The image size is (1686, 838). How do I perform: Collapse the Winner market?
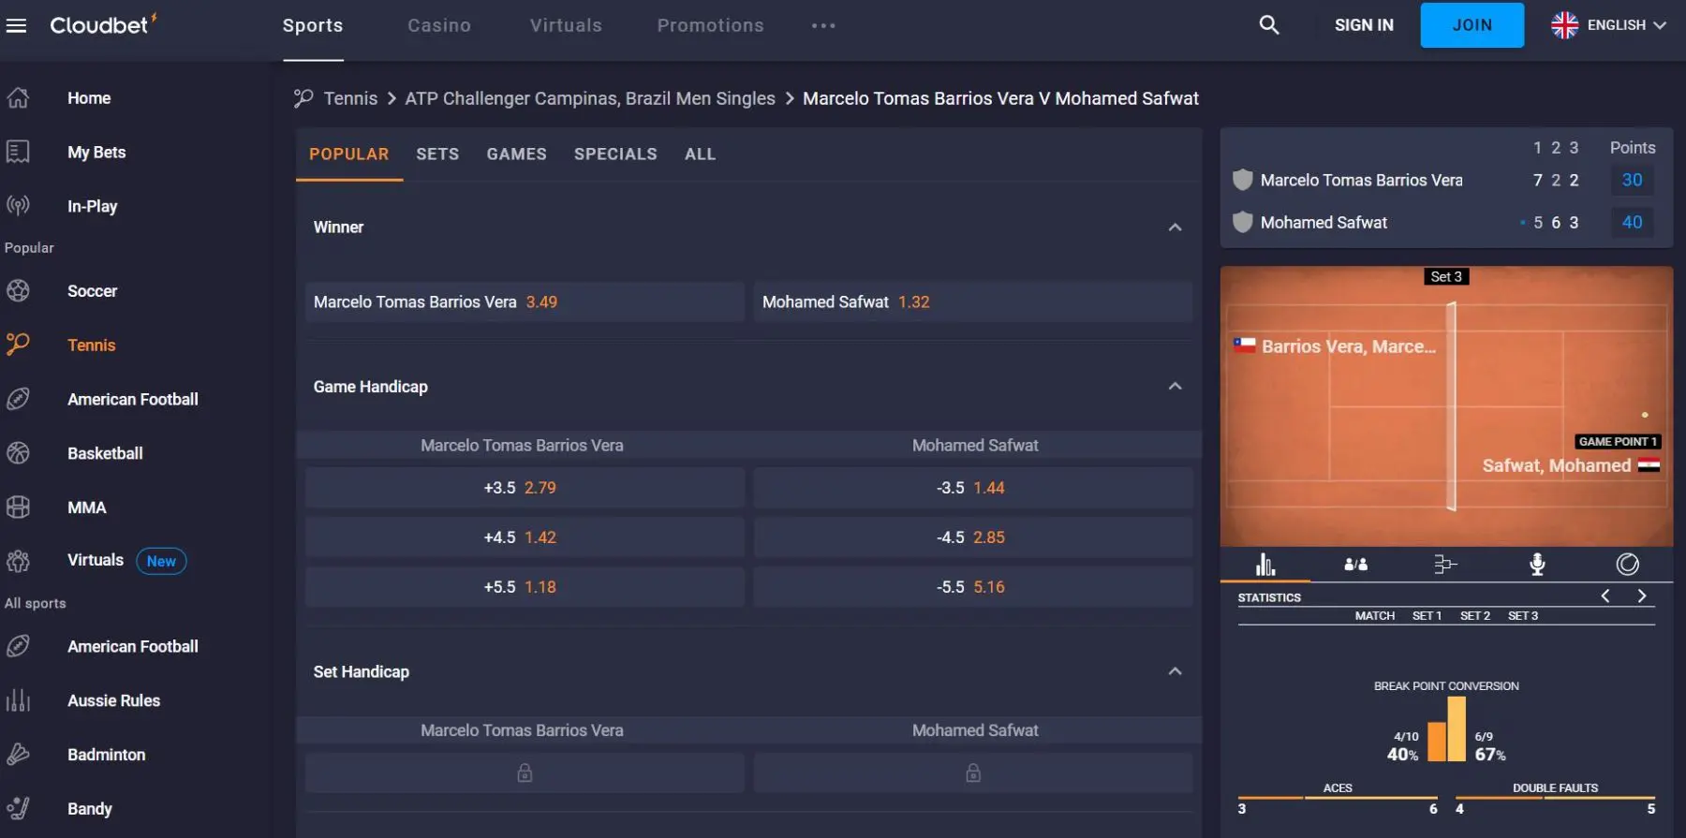(x=1175, y=228)
